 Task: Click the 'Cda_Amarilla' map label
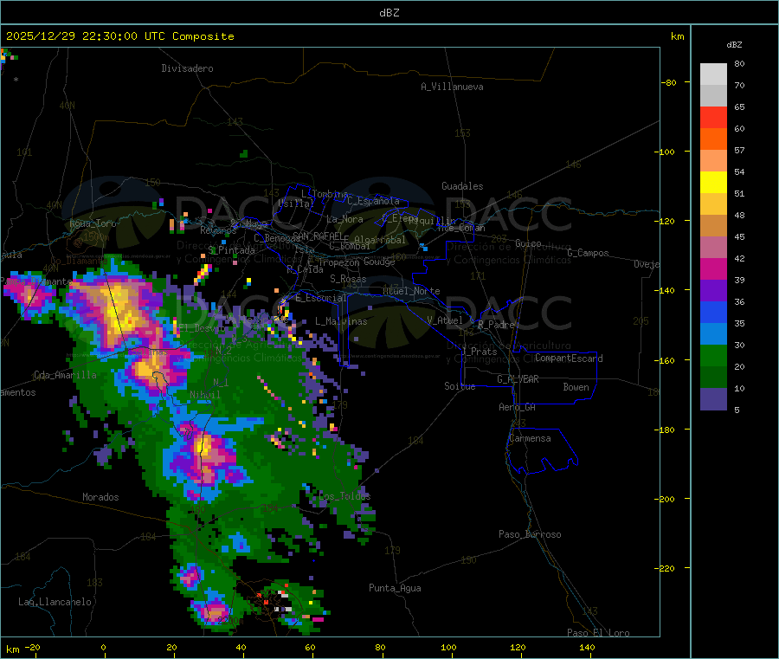[65, 375]
